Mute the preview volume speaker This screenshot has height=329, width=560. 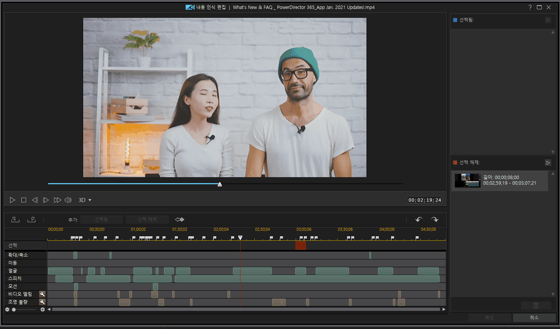pos(68,200)
